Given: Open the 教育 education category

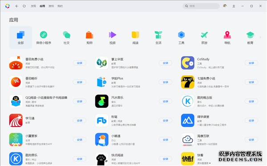Looking at the screenshot, I should click(250, 37).
